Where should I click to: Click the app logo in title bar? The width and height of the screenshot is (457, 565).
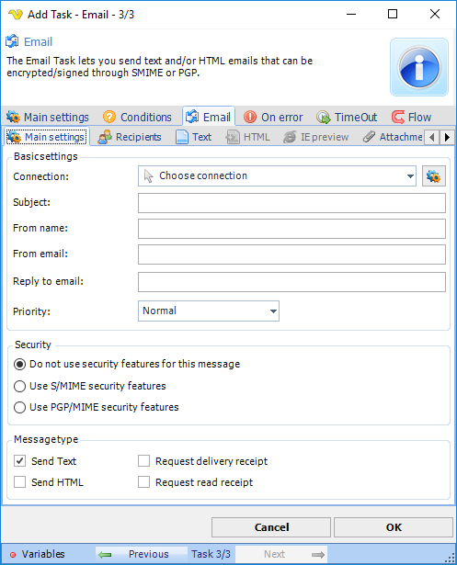[16, 15]
